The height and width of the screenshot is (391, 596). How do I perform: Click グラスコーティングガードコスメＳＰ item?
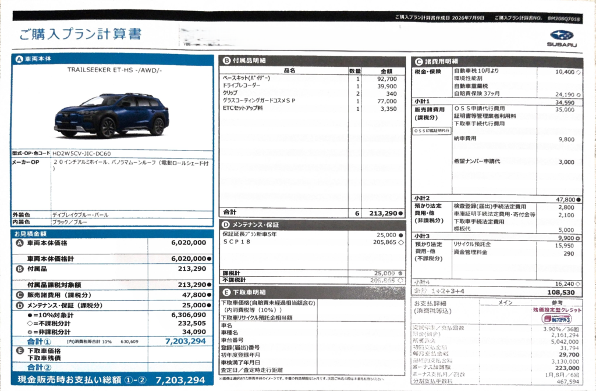pyautogui.click(x=259, y=101)
